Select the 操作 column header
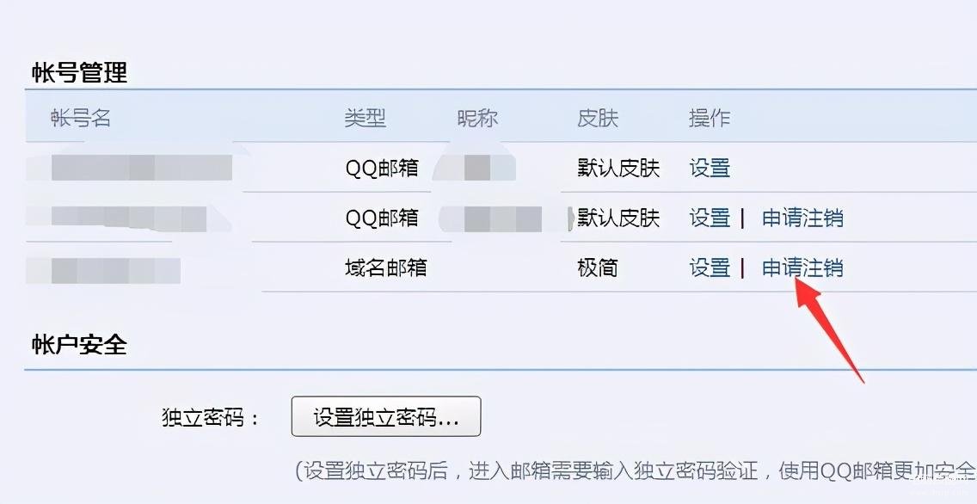 (710, 118)
